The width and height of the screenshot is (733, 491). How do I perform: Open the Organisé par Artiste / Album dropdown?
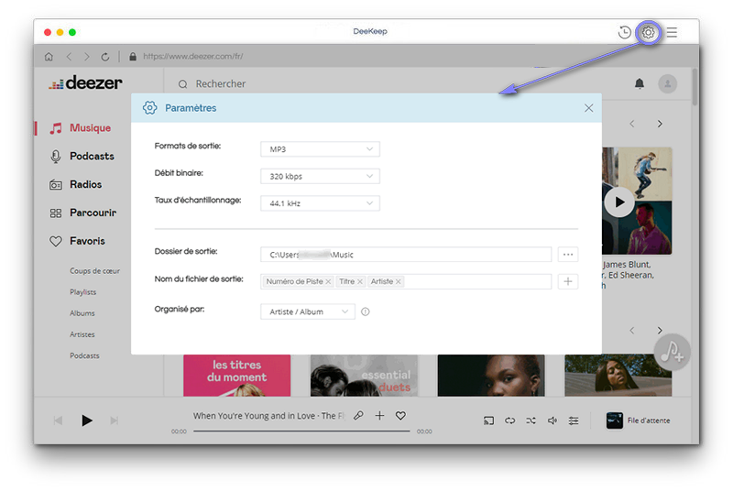click(x=308, y=311)
